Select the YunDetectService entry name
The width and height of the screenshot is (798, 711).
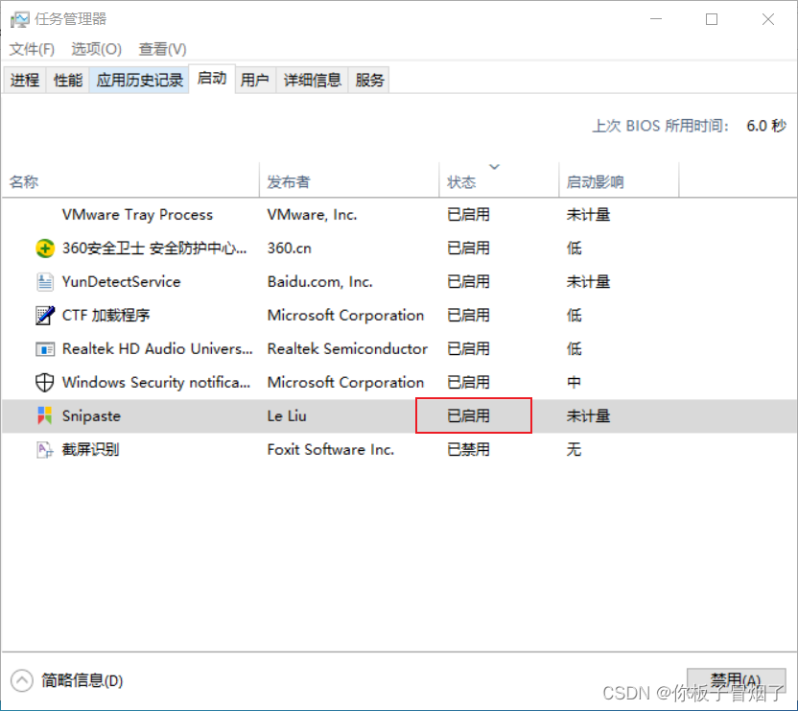click(121, 282)
